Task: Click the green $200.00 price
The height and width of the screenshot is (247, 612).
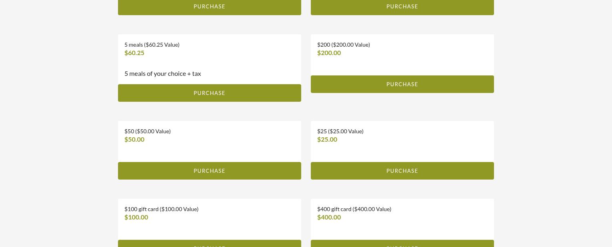Action: (x=329, y=53)
